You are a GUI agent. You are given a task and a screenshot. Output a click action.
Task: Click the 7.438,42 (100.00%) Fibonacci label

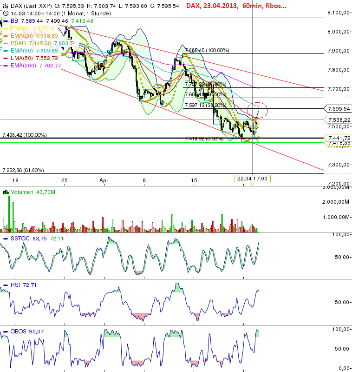[x=25, y=135]
